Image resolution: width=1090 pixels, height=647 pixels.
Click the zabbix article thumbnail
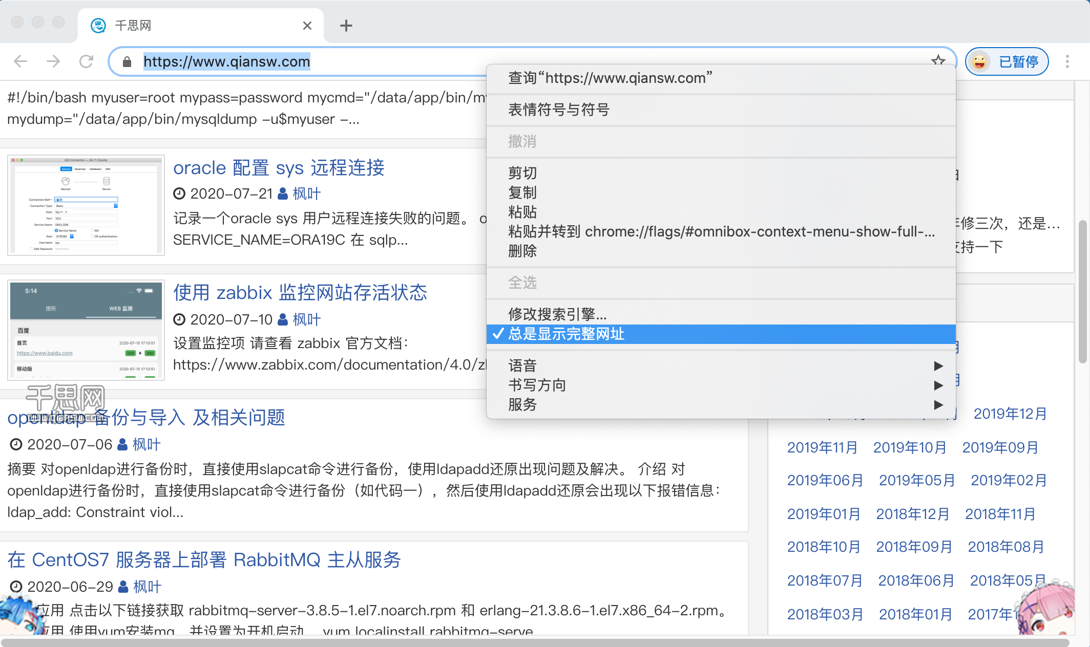[86, 330]
